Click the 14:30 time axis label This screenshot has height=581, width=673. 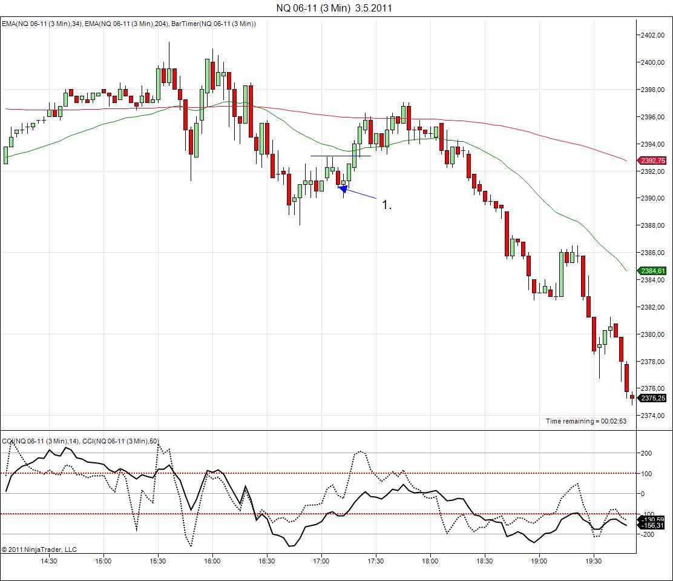click(x=49, y=561)
